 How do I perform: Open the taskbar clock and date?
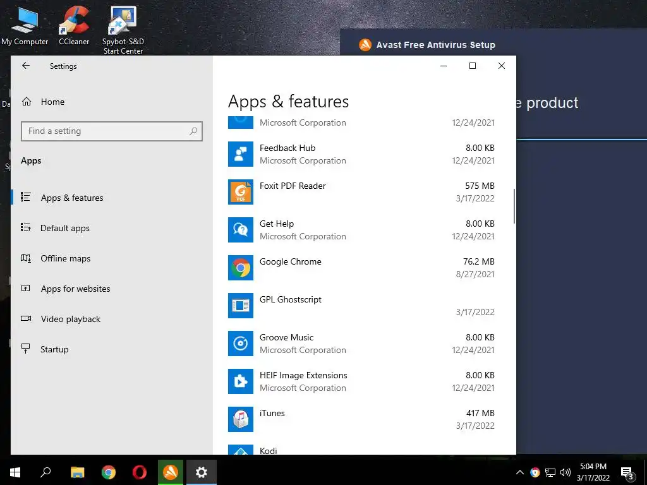[x=593, y=472]
